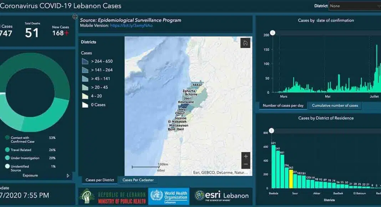Toggle Contact with Confirmed Case legend item
Image resolution: width=381 pixels, height=207 pixels.
(7, 138)
